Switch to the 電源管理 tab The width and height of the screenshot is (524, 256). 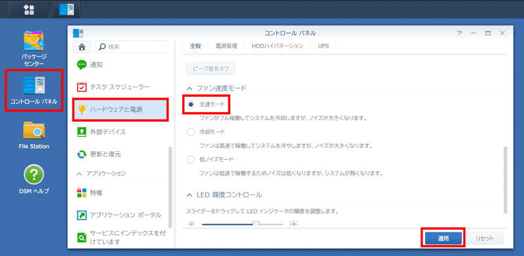226,46
